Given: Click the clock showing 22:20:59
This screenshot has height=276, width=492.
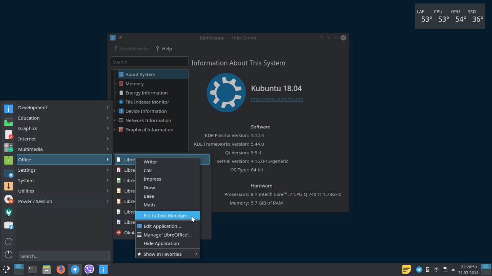Looking at the screenshot, I should point(469,269).
